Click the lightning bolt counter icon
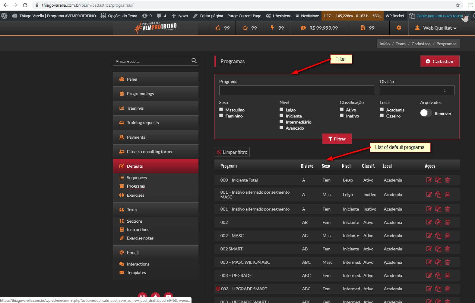475x303 pixels. pyautogui.click(x=272, y=28)
